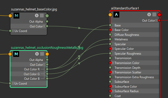Click Diffuse Roughness input port
The height and width of the screenshot is (98, 168).
click(x=110, y=35)
